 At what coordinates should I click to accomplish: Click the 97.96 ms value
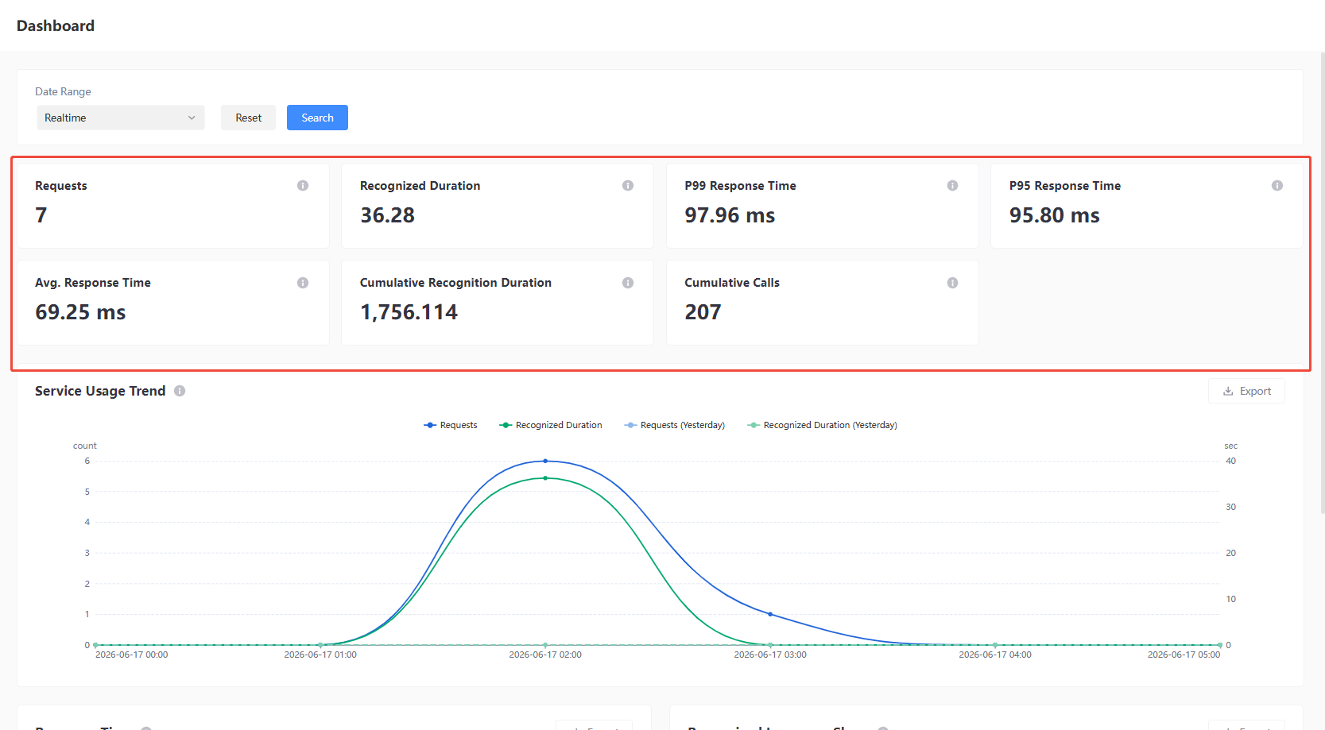(730, 215)
